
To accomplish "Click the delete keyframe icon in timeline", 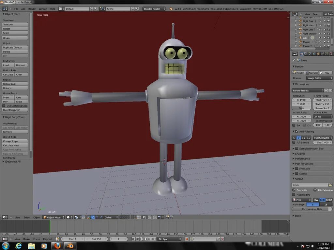I will point(222,239).
